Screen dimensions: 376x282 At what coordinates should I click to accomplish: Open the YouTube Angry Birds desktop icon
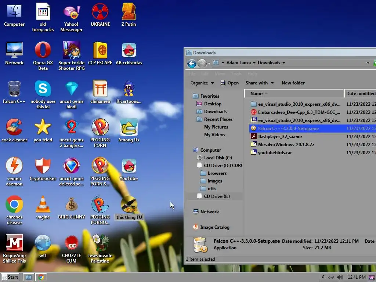pos(129,169)
